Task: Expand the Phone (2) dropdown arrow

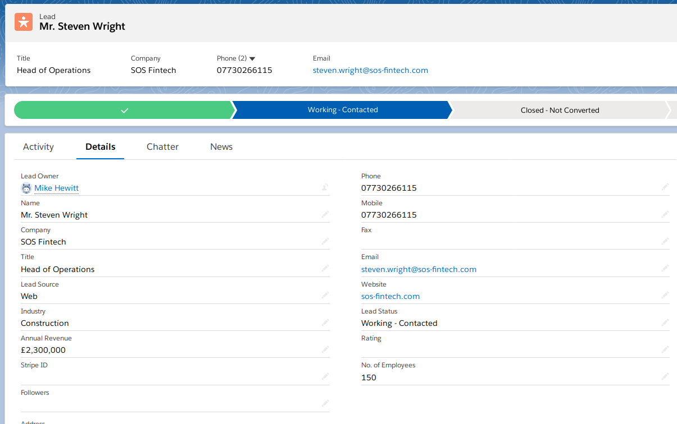Action: coord(252,58)
